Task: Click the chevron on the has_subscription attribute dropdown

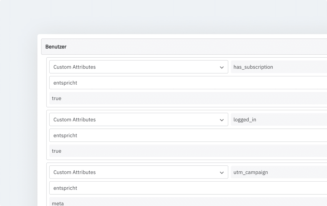Action: pos(222,67)
